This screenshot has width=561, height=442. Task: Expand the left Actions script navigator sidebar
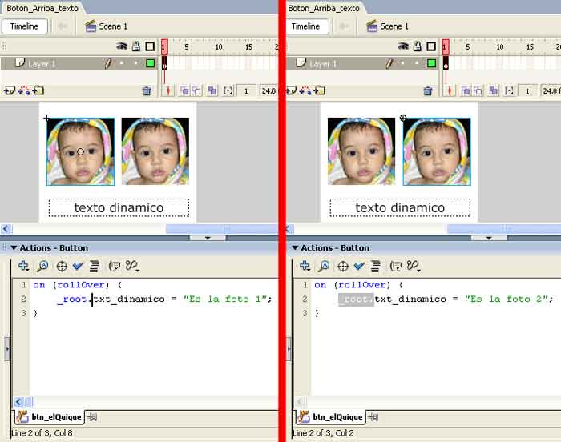click(x=7, y=348)
